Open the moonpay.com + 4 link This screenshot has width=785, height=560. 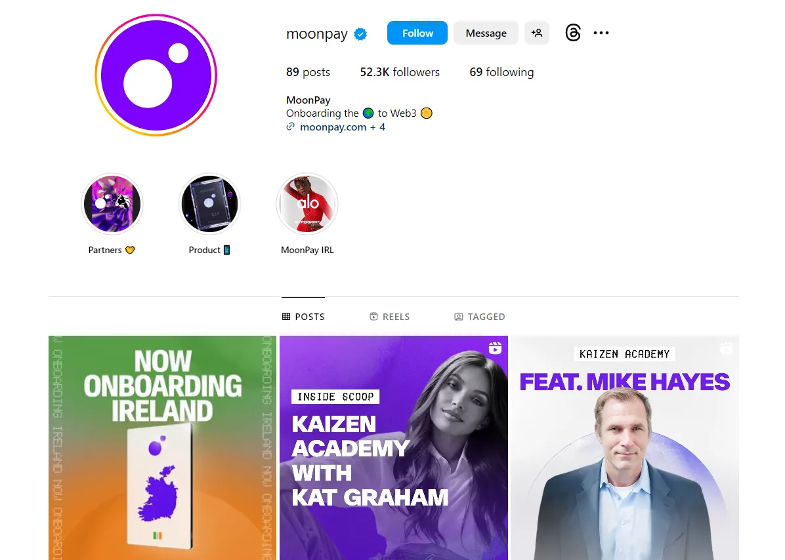[x=343, y=127]
